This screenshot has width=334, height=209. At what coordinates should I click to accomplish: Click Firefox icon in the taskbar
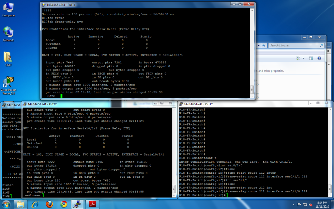click(x=49, y=204)
